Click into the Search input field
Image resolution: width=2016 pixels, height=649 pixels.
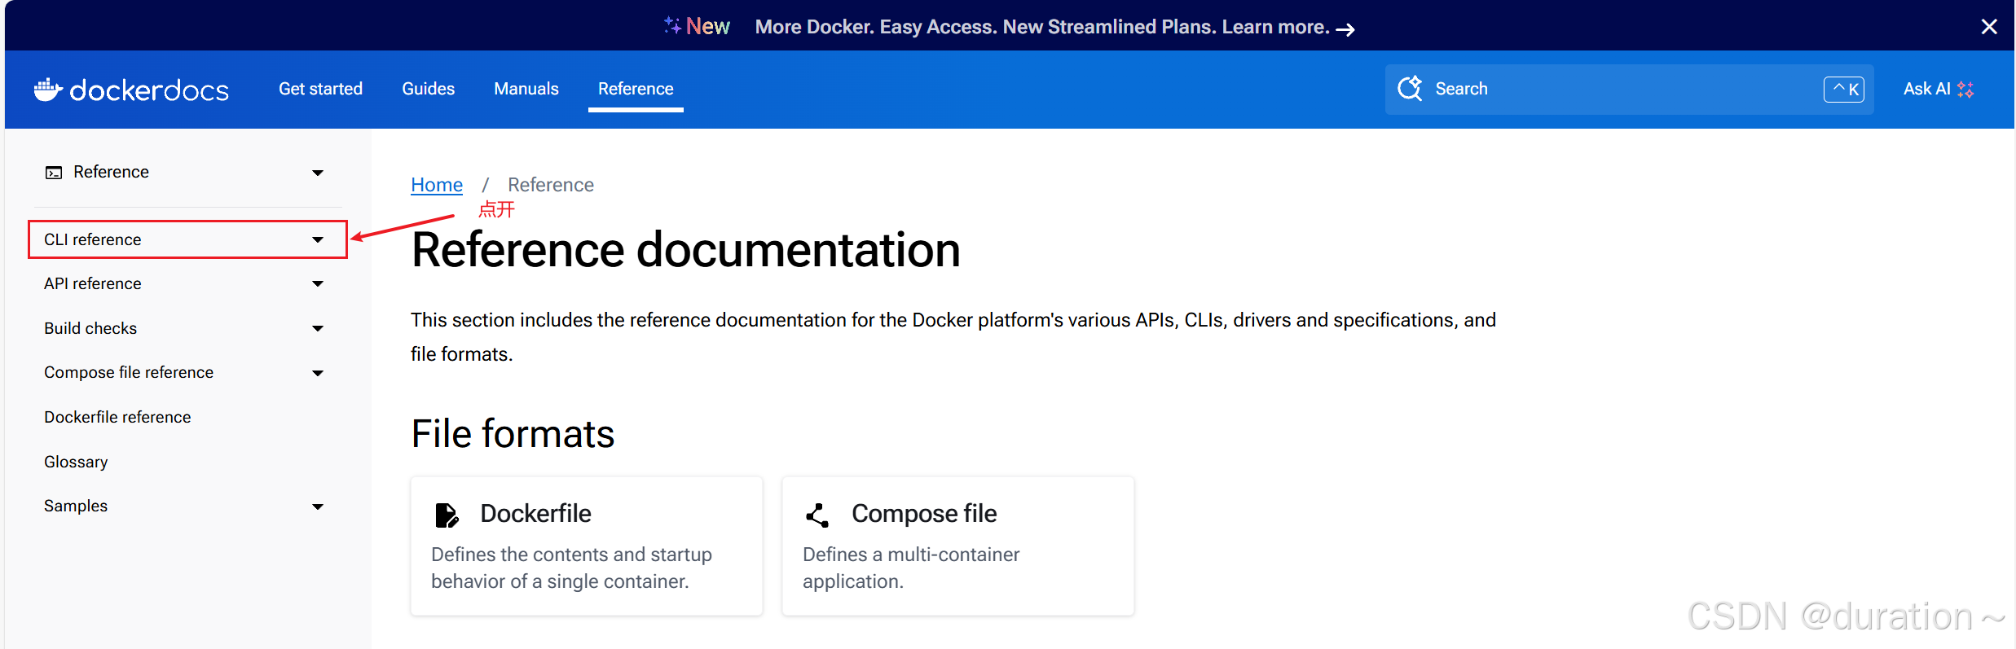click(1629, 89)
